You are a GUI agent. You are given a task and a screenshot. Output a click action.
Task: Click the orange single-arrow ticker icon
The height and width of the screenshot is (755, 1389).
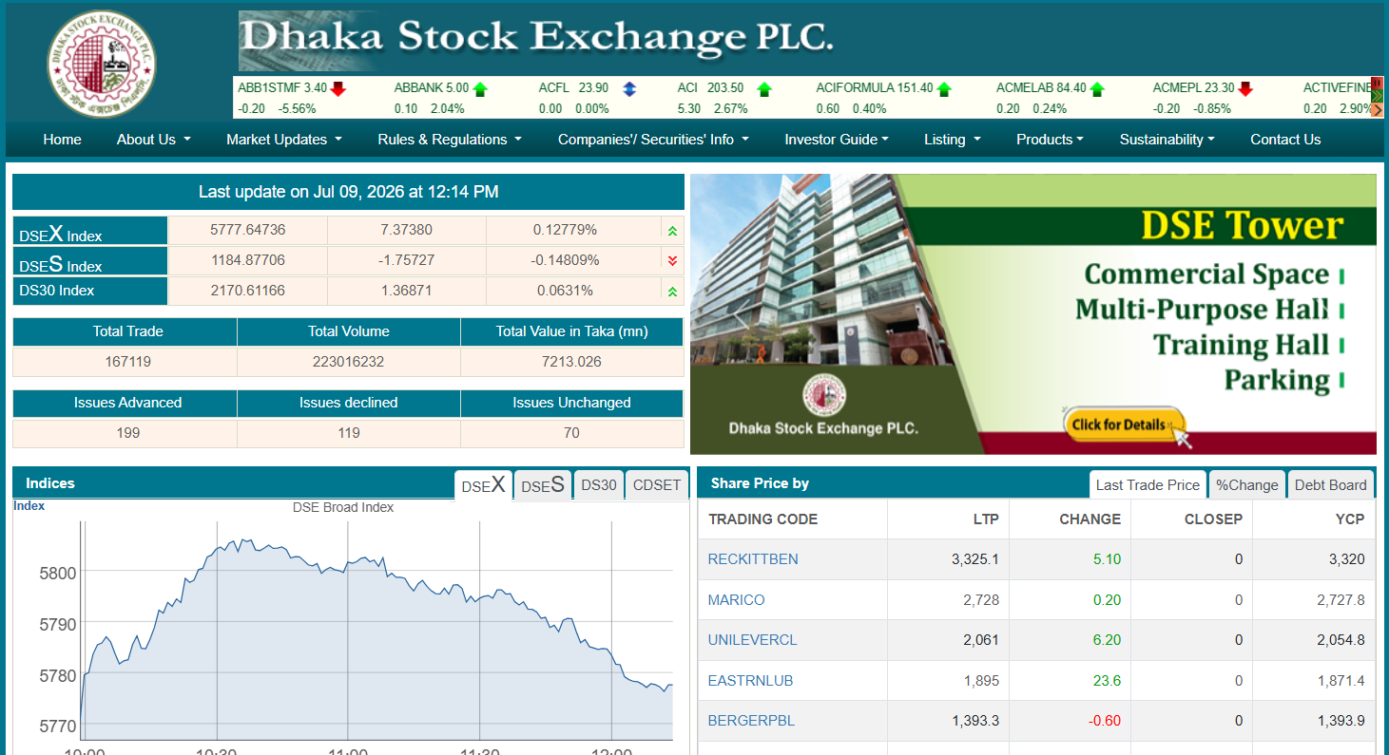coord(1377,109)
